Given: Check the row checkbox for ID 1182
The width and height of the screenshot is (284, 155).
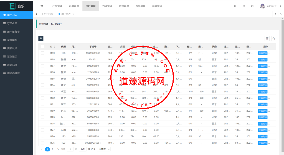Looking at the screenshot, I should coord(42,98).
